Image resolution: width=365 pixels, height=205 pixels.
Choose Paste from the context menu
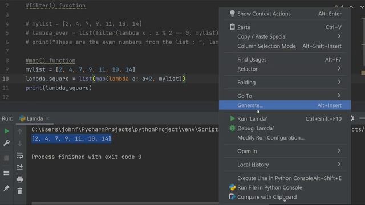pyautogui.click(x=285, y=27)
